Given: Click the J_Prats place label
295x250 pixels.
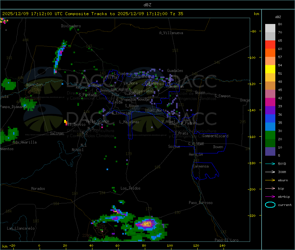Looking at the screenshot, I should click(x=181, y=133).
